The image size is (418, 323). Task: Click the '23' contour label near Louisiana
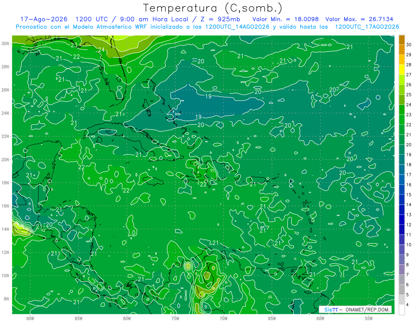pos(74,45)
